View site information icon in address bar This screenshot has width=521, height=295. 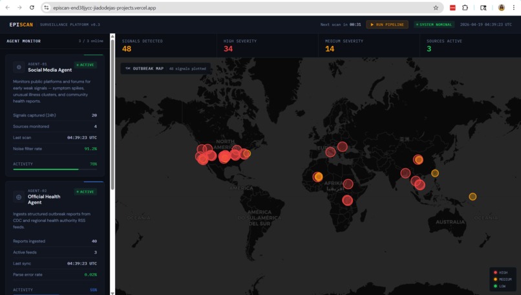click(47, 8)
